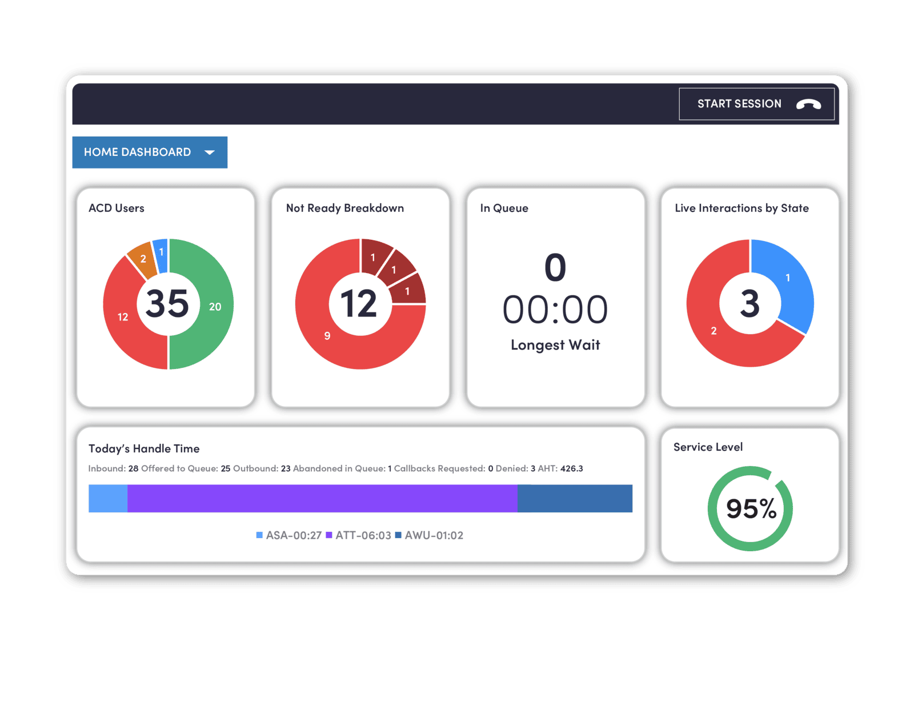The image size is (914, 706).
Task: Click the AHT: 426.3 statistic
Action: pos(560,468)
